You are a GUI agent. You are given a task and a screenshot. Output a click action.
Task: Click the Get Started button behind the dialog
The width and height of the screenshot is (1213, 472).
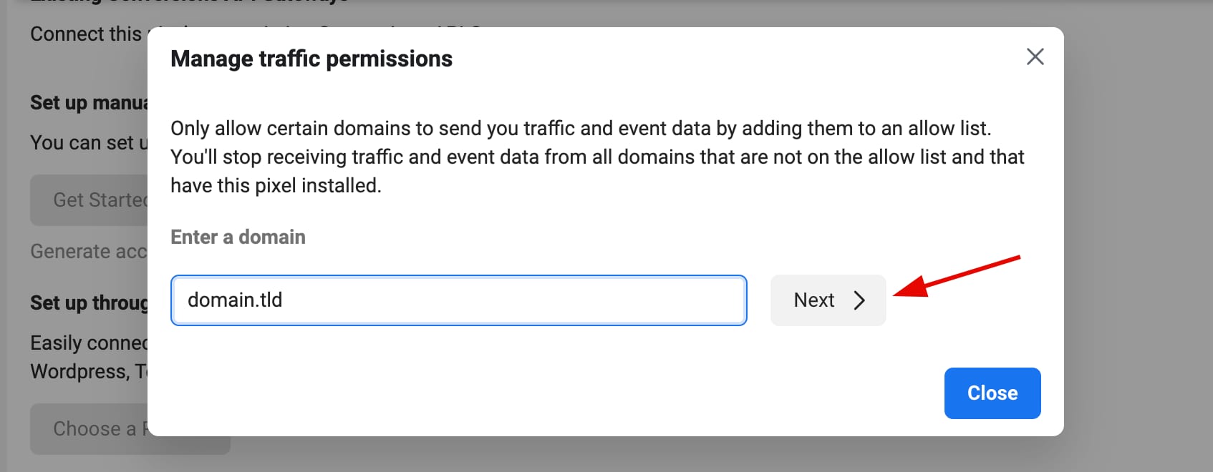pyautogui.click(x=93, y=200)
